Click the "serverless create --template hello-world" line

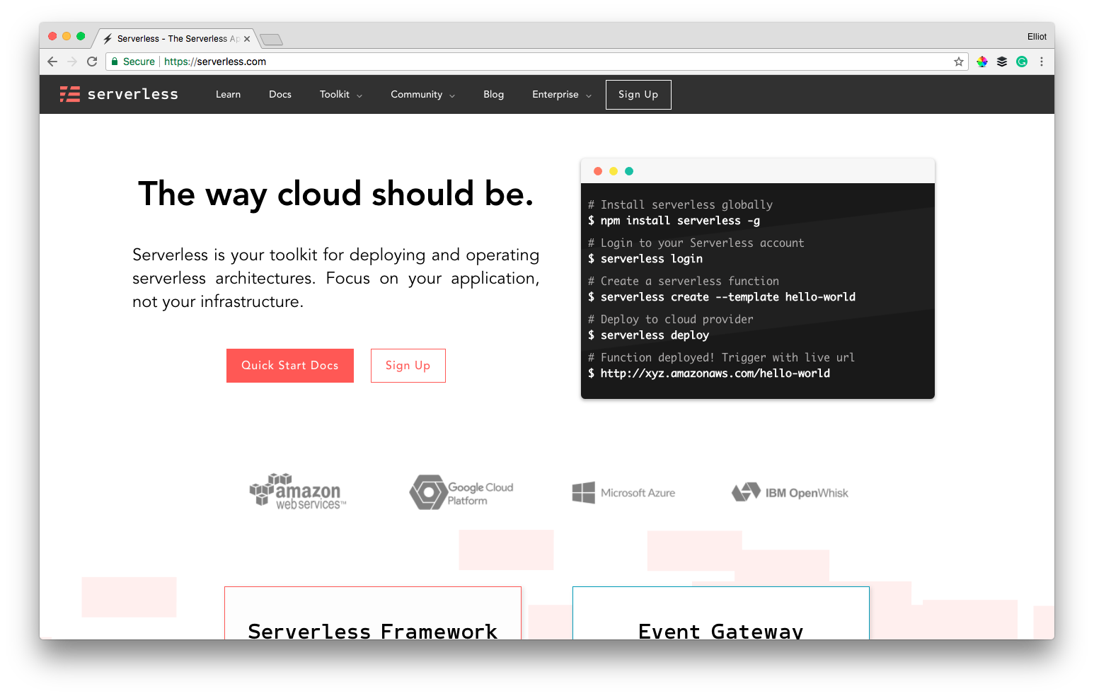(x=722, y=297)
